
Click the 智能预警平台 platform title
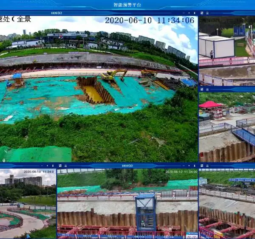coord(127,5)
